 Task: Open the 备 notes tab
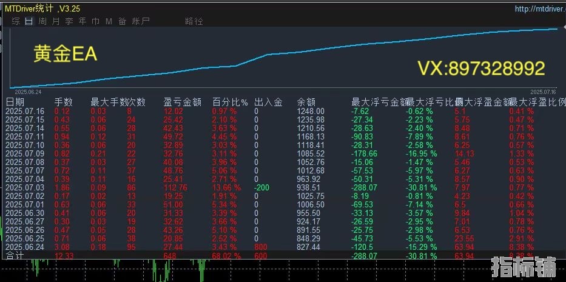(x=123, y=21)
